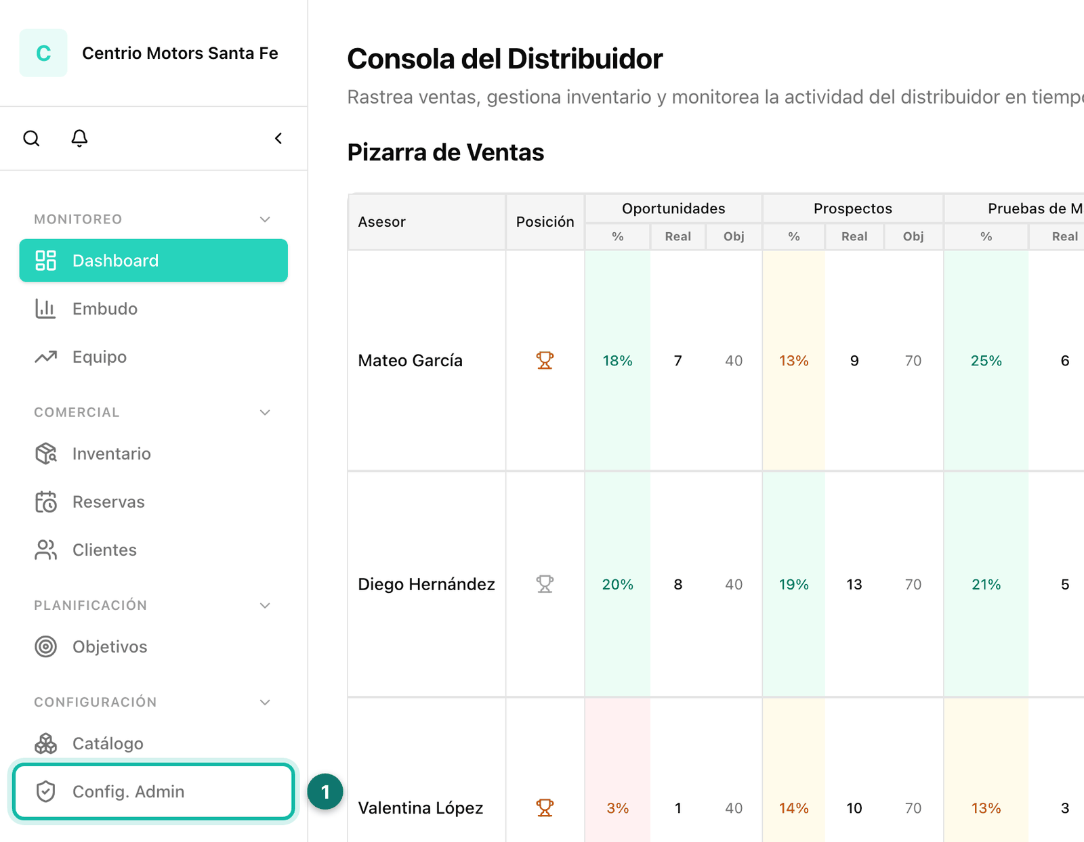Click the Catálogo cubes icon

point(45,743)
